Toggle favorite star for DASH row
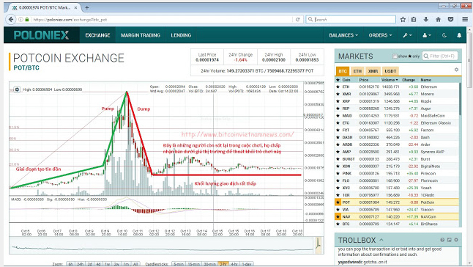The image size is (473, 267). [x=338, y=137]
